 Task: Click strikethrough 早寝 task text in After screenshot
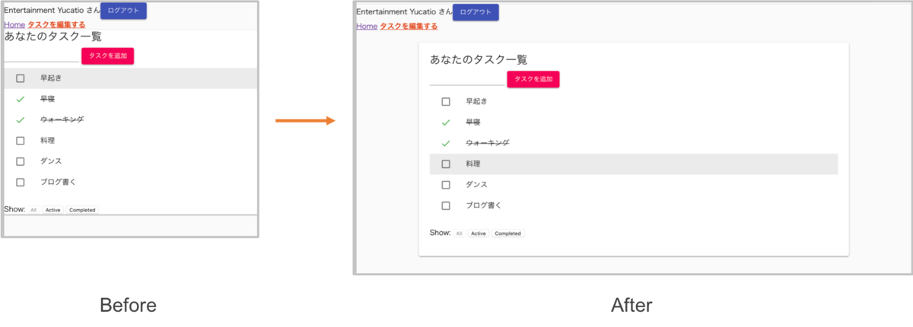pyautogui.click(x=473, y=122)
